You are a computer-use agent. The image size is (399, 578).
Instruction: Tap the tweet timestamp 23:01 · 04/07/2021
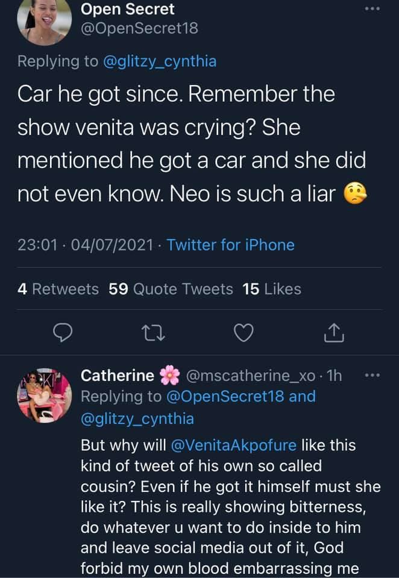click(x=87, y=245)
